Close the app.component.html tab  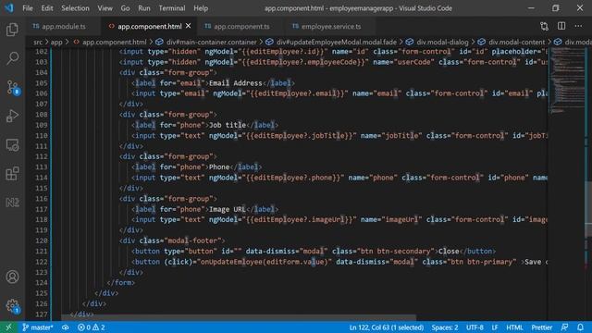coord(189,26)
